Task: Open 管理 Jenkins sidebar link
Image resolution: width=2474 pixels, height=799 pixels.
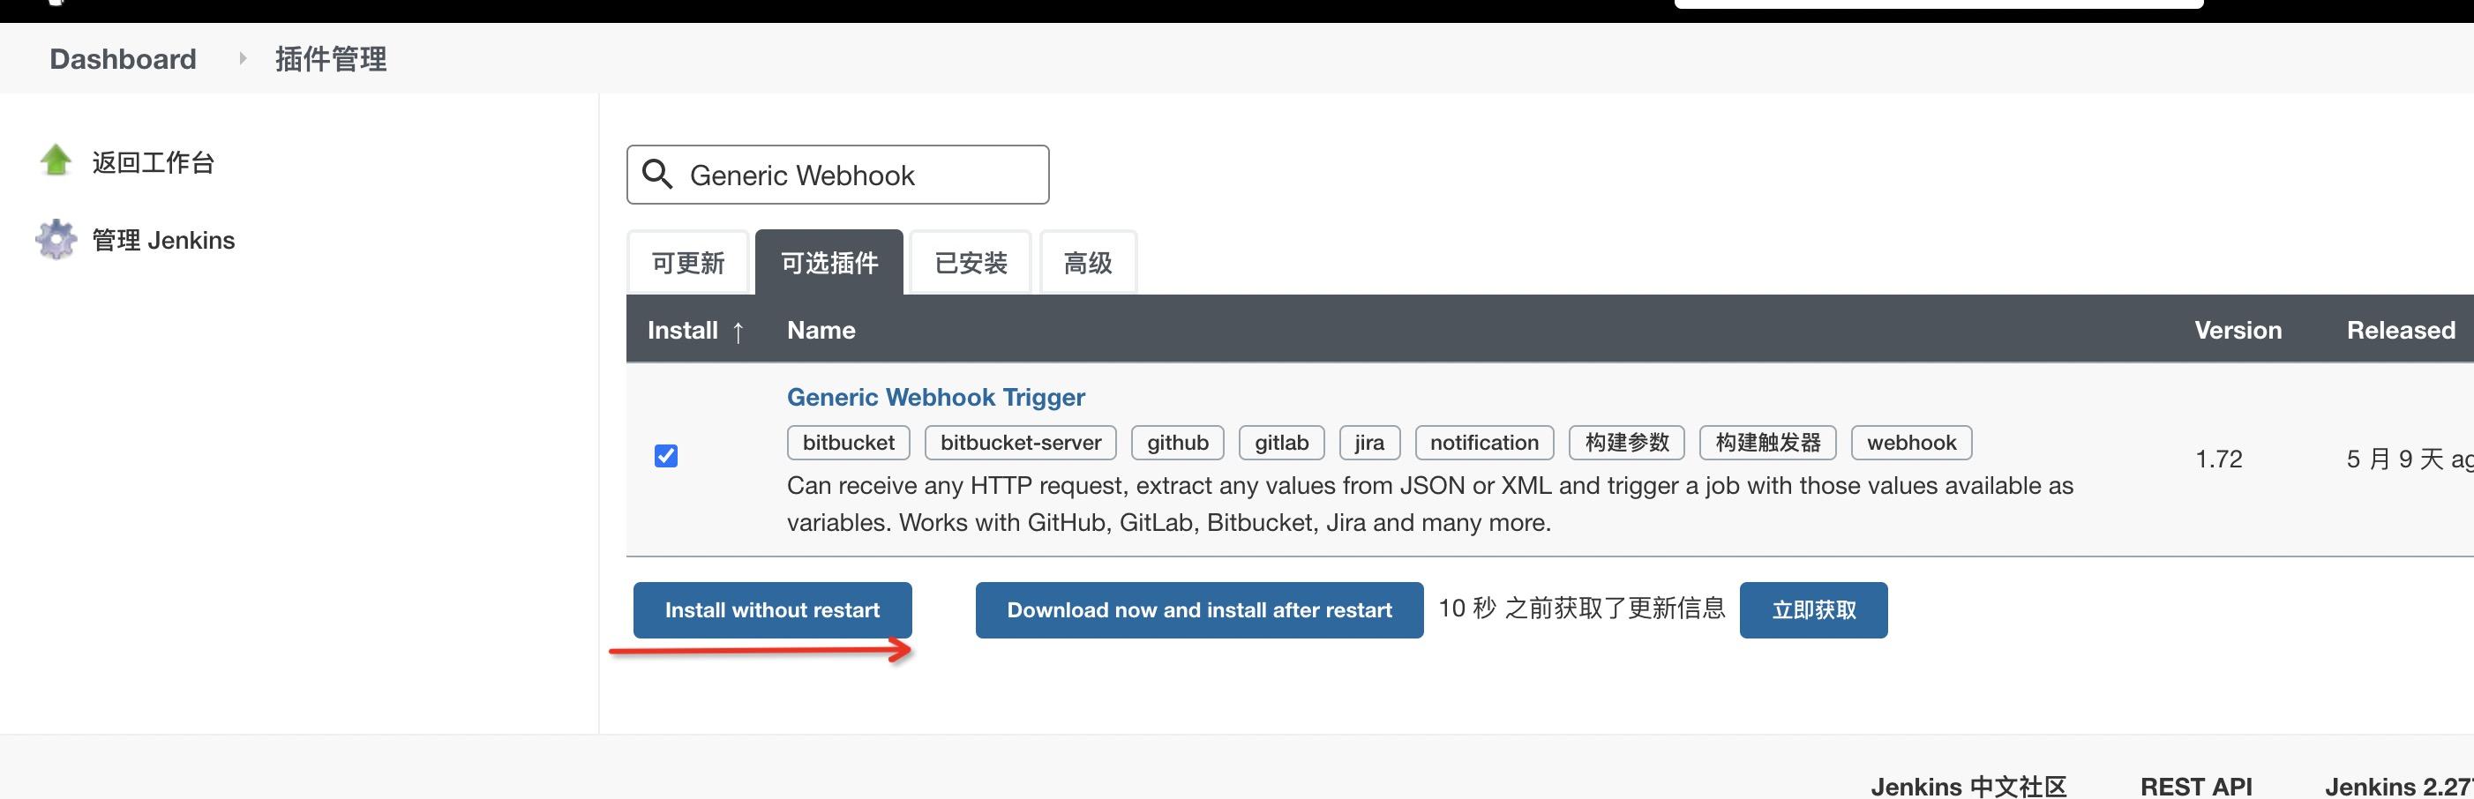Action: click(x=163, y=240)
